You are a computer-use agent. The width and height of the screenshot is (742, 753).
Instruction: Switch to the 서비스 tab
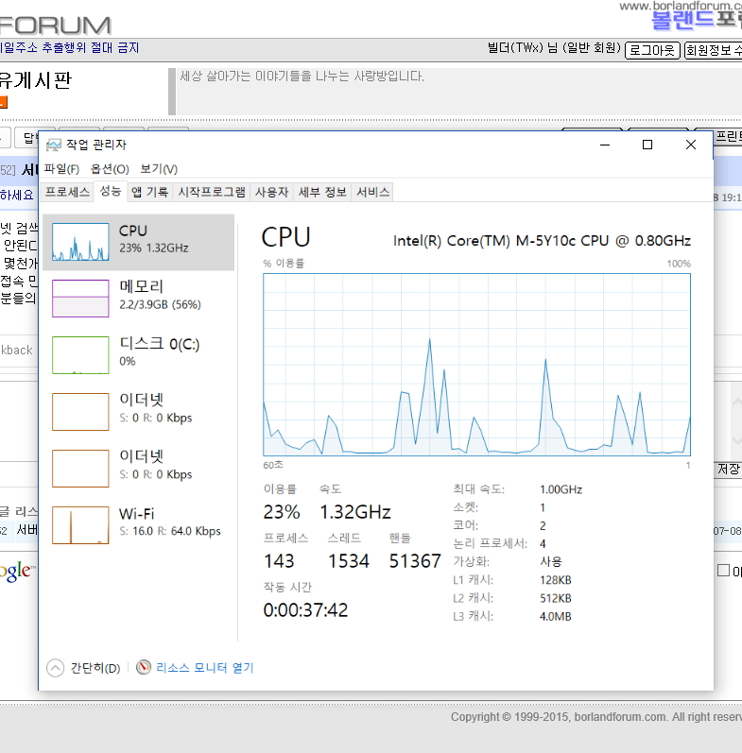pyautogui.click(x=372, y=192)
